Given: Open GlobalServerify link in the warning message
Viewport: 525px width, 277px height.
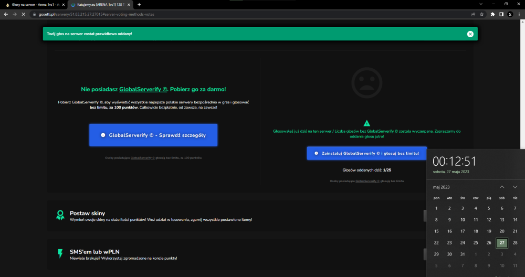Looking at the screenshot, I should pos(382,132).
